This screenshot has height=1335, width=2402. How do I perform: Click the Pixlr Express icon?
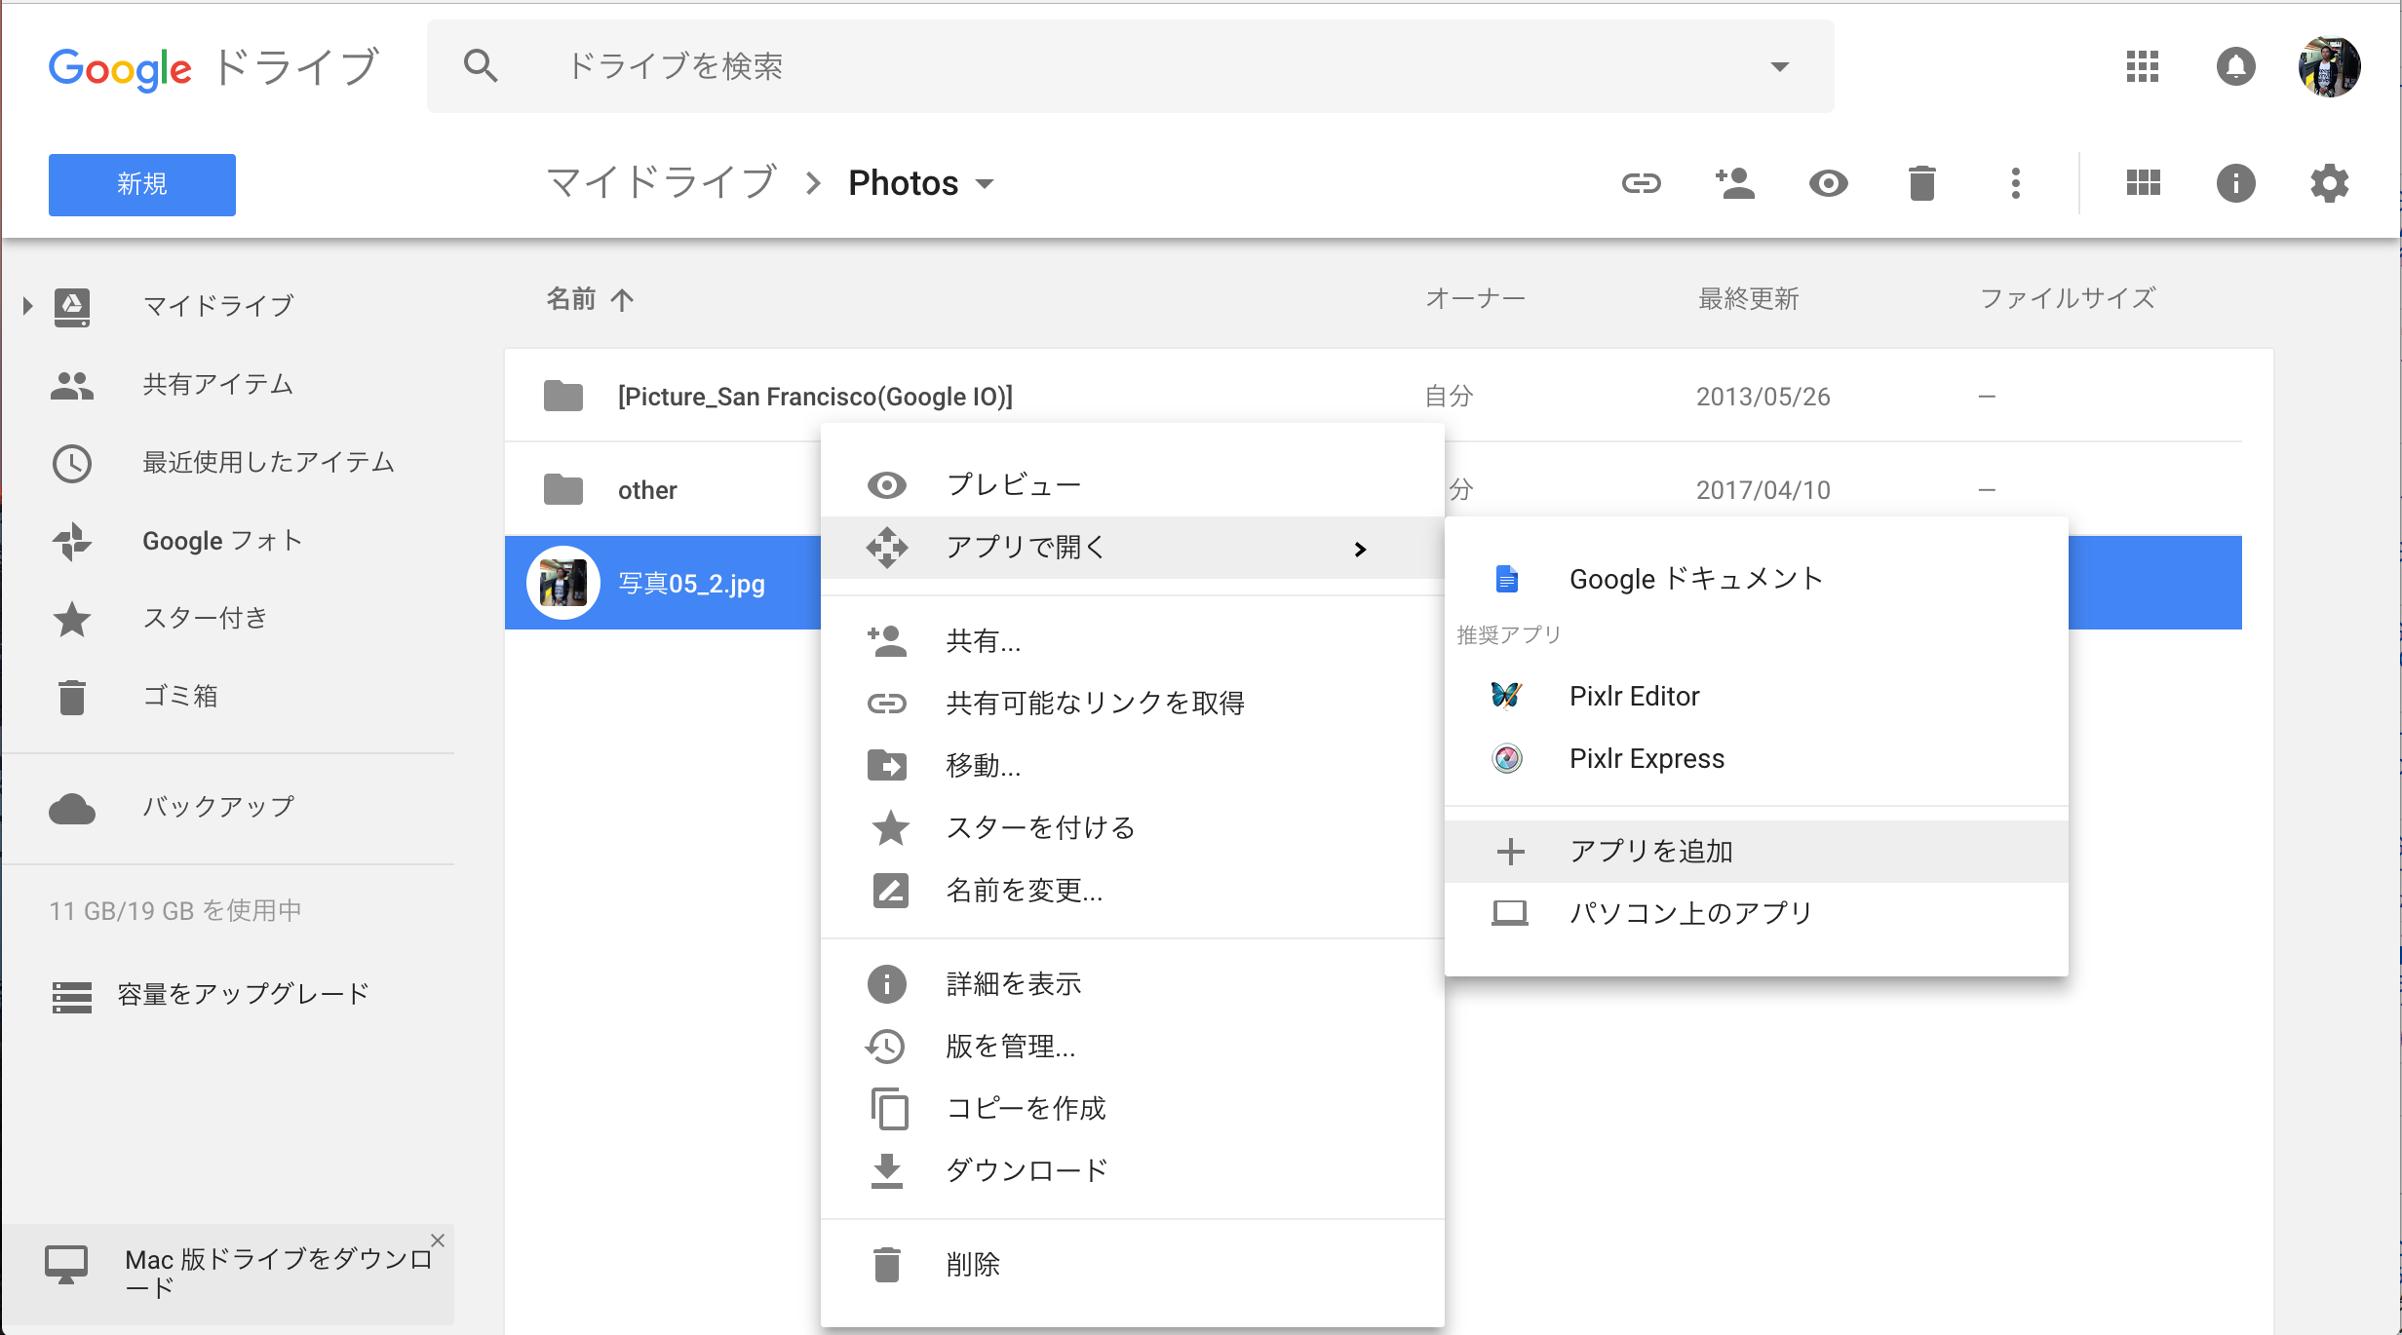(1507, 758)
